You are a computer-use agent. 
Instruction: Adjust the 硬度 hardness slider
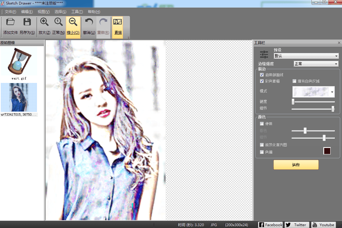293,101
